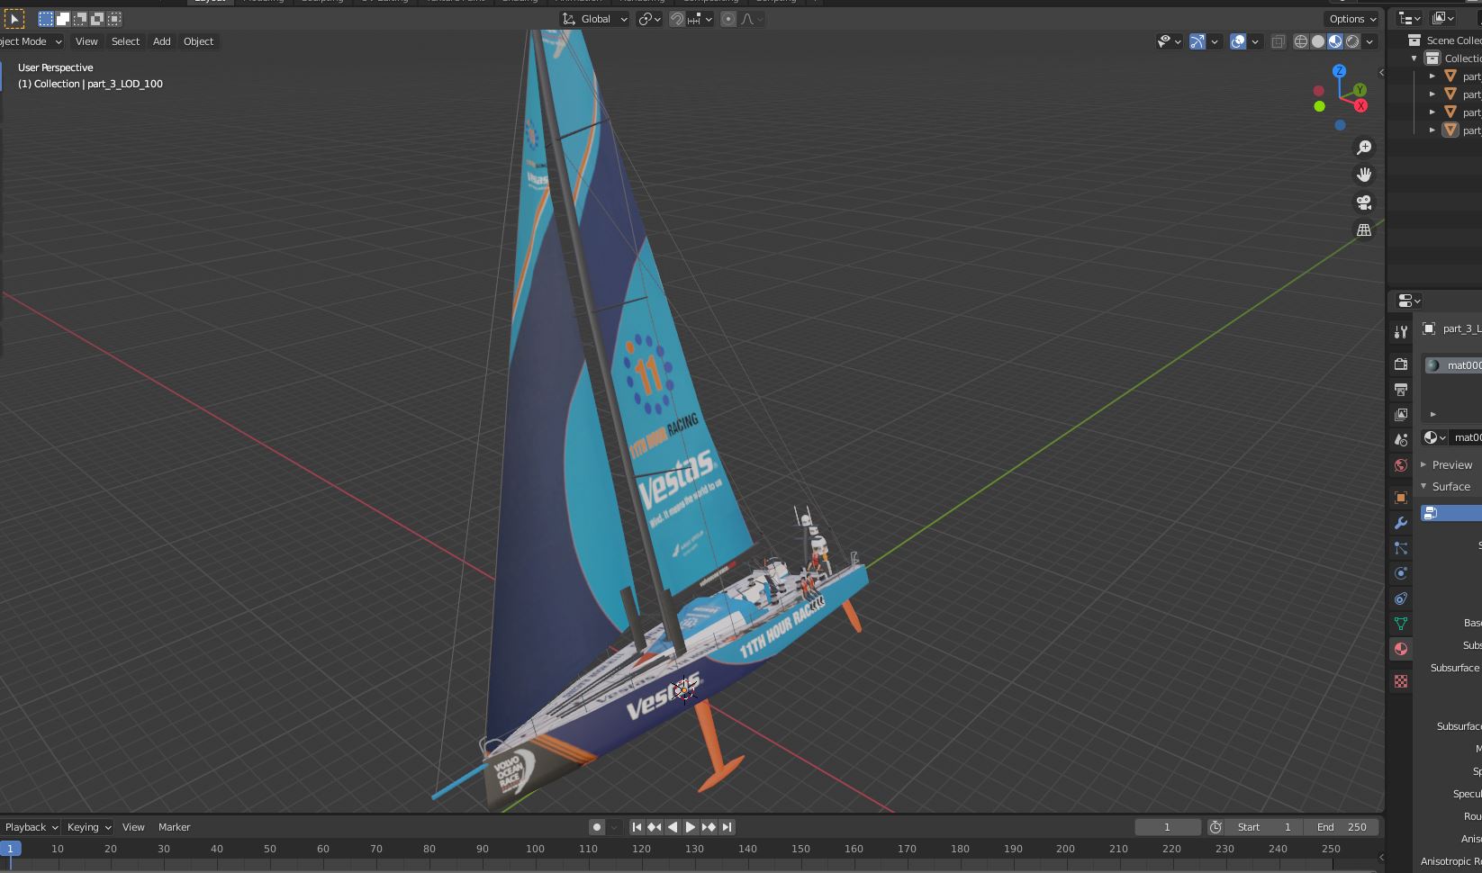Open the World properties tab
Viewport: 1482px width, 873px height.
[1401, 465]
